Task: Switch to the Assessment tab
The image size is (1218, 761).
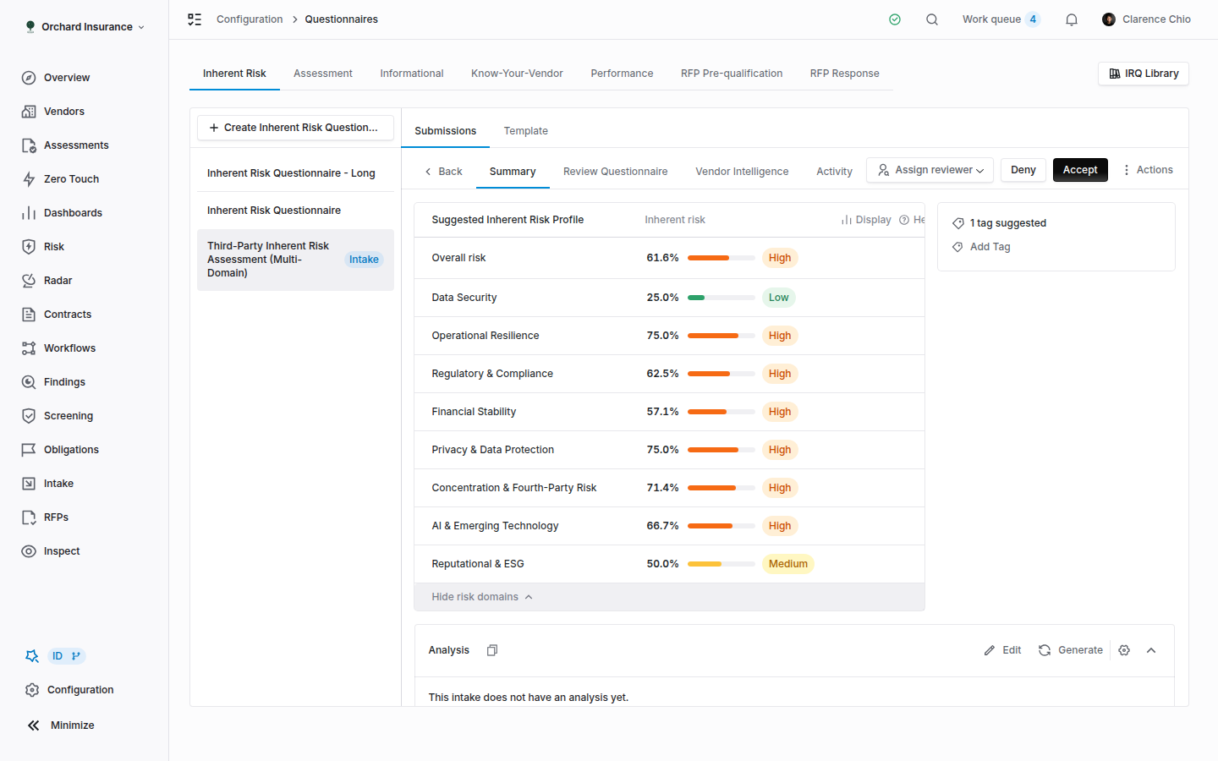Action: click(323, 74)
